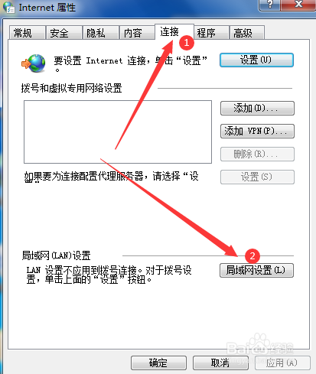The height and width of the screenshot is (374, 316).
Task: Click the globe Internet connection icon
Action: (x=34, y=63)
